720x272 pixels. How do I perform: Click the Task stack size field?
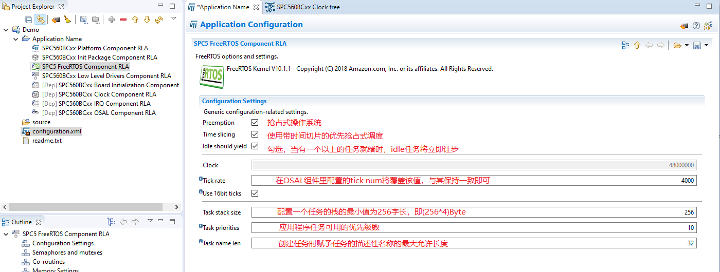click(x=474, y=212)
